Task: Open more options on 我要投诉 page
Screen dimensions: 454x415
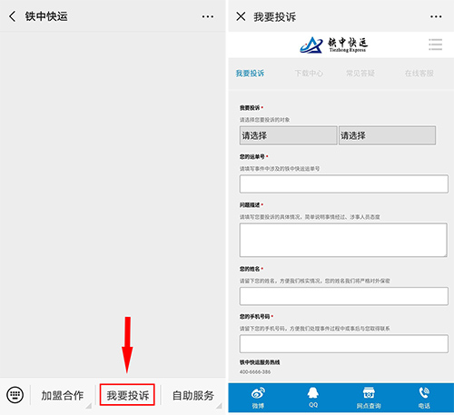Action: [436, 16]
